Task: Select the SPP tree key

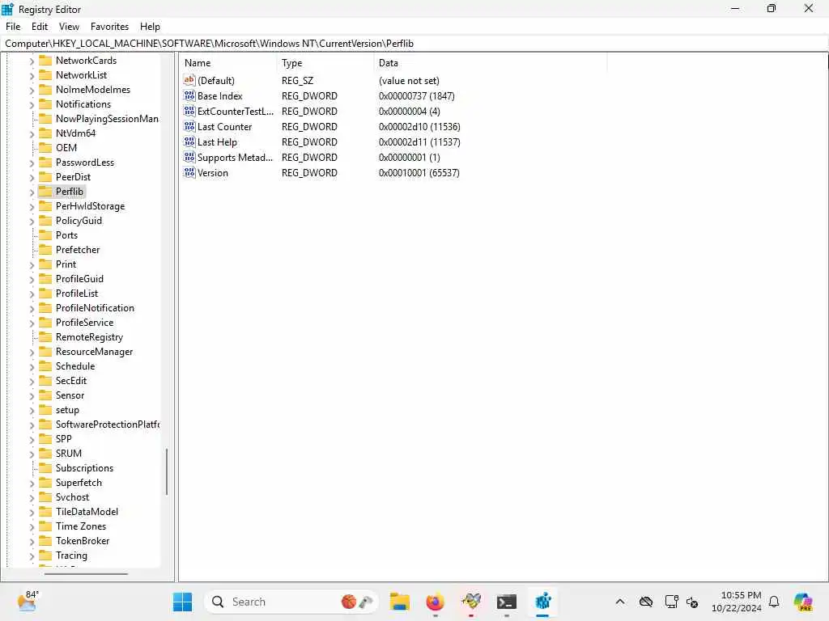Action: 63,439
